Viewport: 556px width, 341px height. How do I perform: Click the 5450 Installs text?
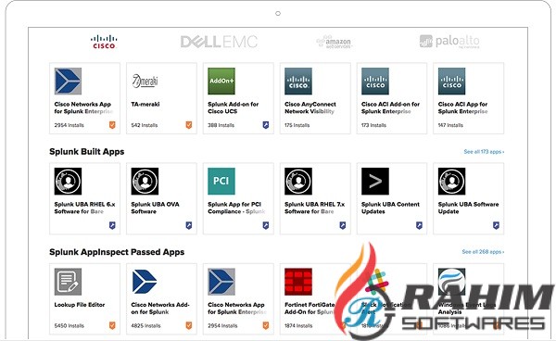pos(69,326)
